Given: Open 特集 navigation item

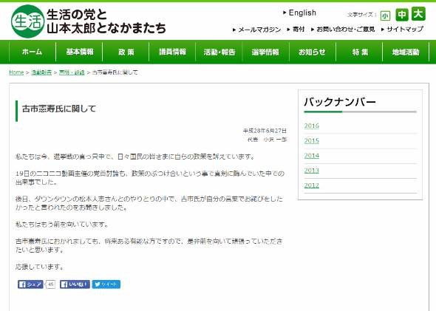Looking at the screenshot, I should [360, 52].
